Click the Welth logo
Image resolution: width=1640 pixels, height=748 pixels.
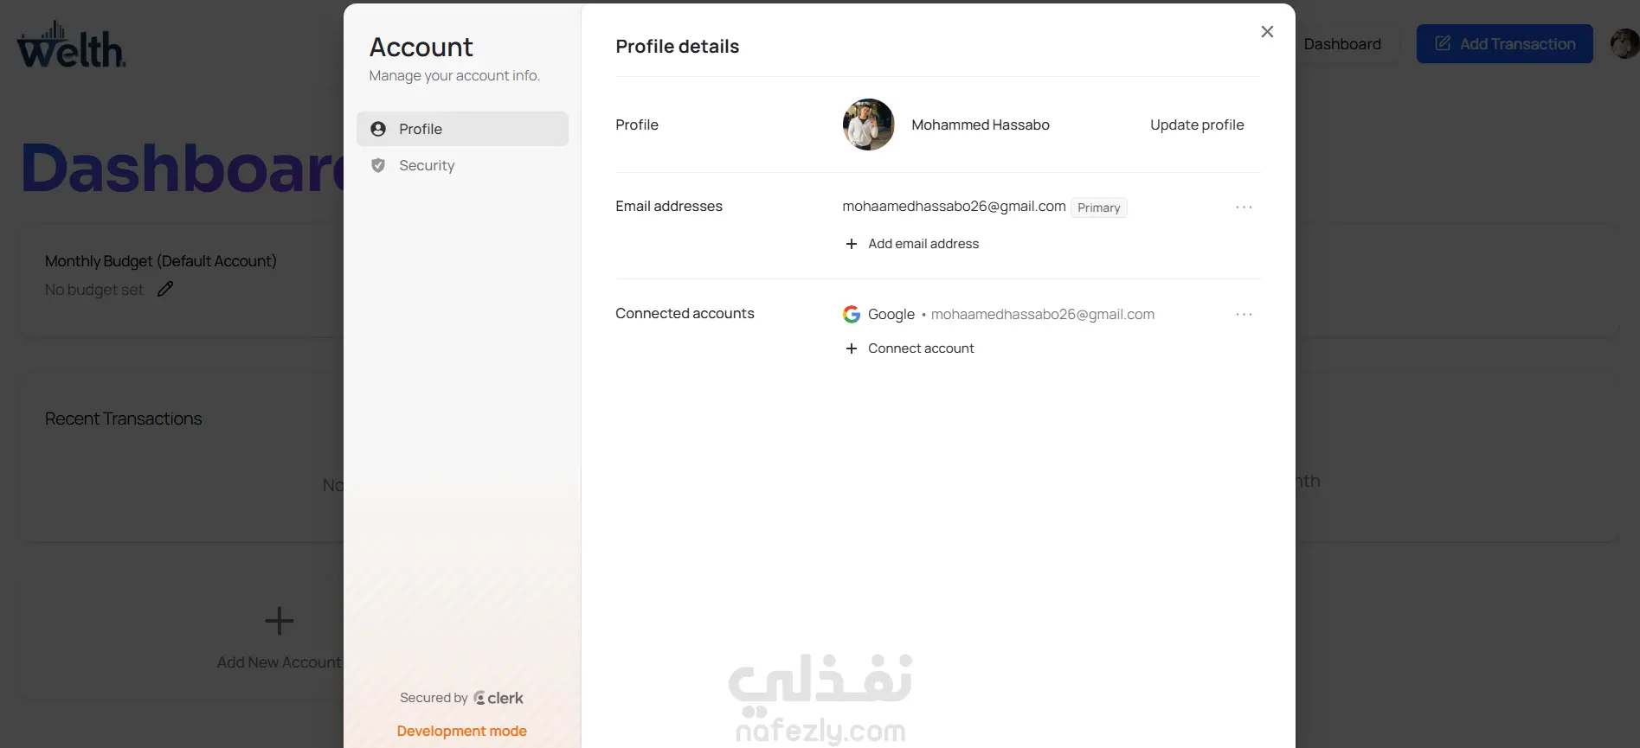pyautogui.click(x=72, y=45)
